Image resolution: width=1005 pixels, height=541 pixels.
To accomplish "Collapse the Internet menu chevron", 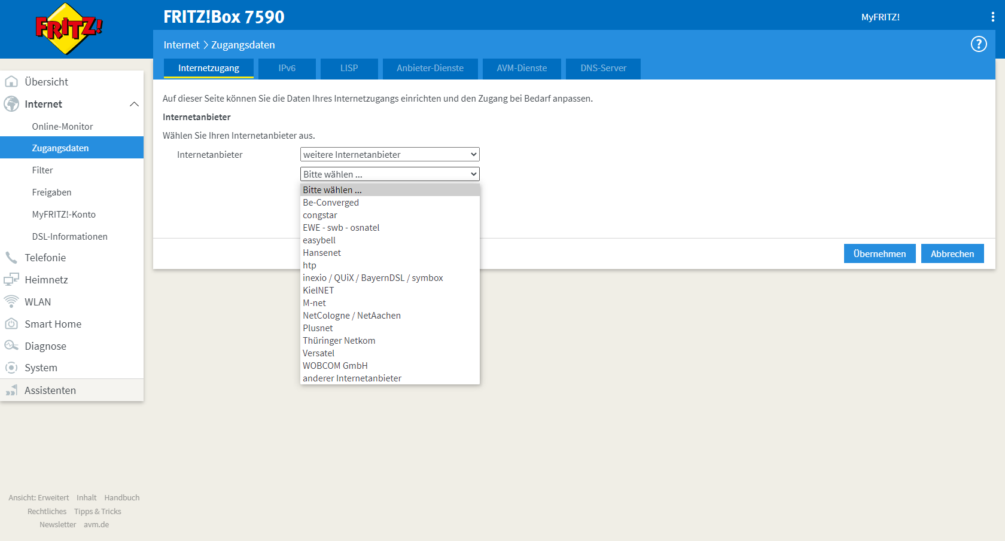I will [x=134, y=104].
